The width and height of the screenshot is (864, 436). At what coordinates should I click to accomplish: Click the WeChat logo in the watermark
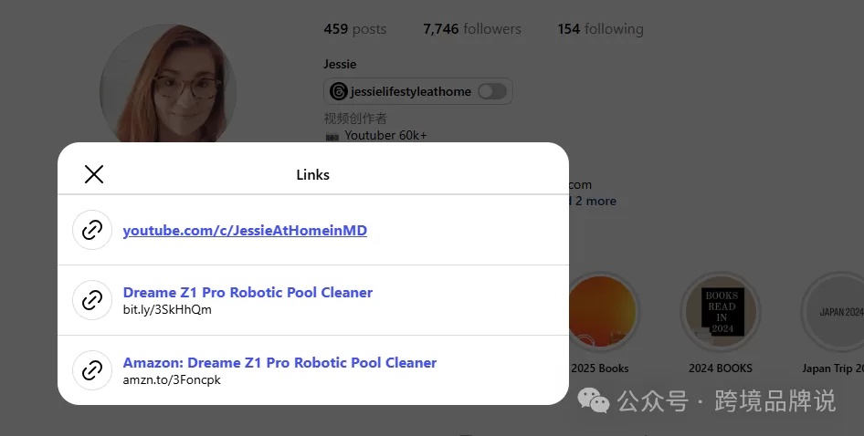coord(595,400)
